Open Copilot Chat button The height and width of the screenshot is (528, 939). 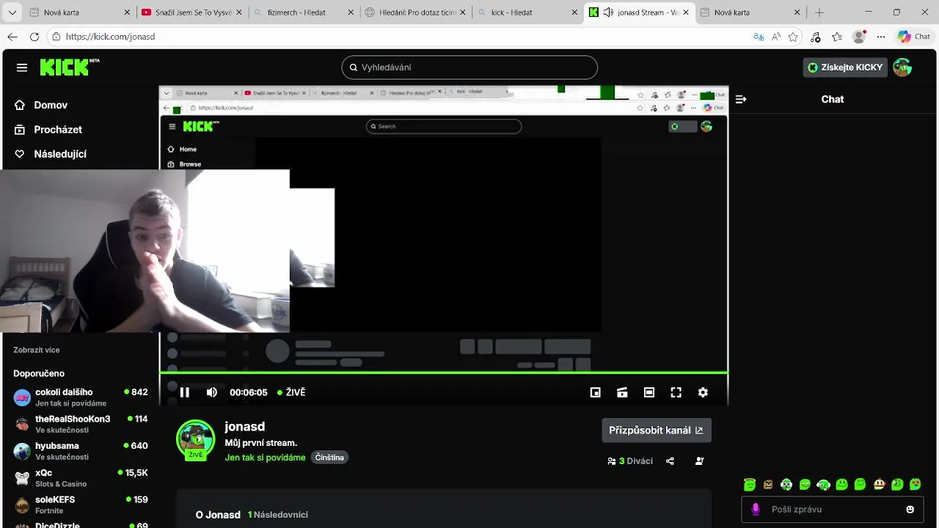pos(914,37)
